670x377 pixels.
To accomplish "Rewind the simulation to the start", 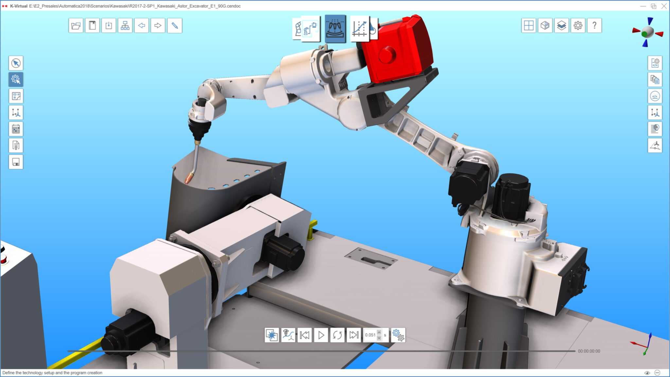I will pos(305,335).
